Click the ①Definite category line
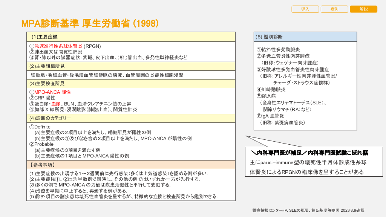Viewport: 386px width, 217px height. click(x=40, y=127)
